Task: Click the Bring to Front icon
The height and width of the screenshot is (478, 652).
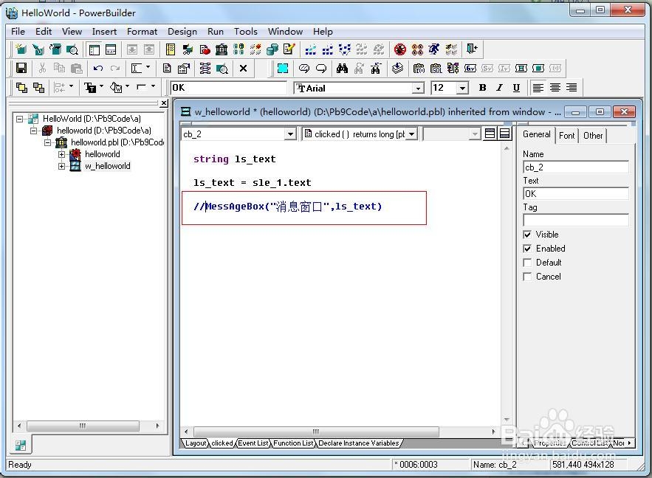Action: point(21,88)
